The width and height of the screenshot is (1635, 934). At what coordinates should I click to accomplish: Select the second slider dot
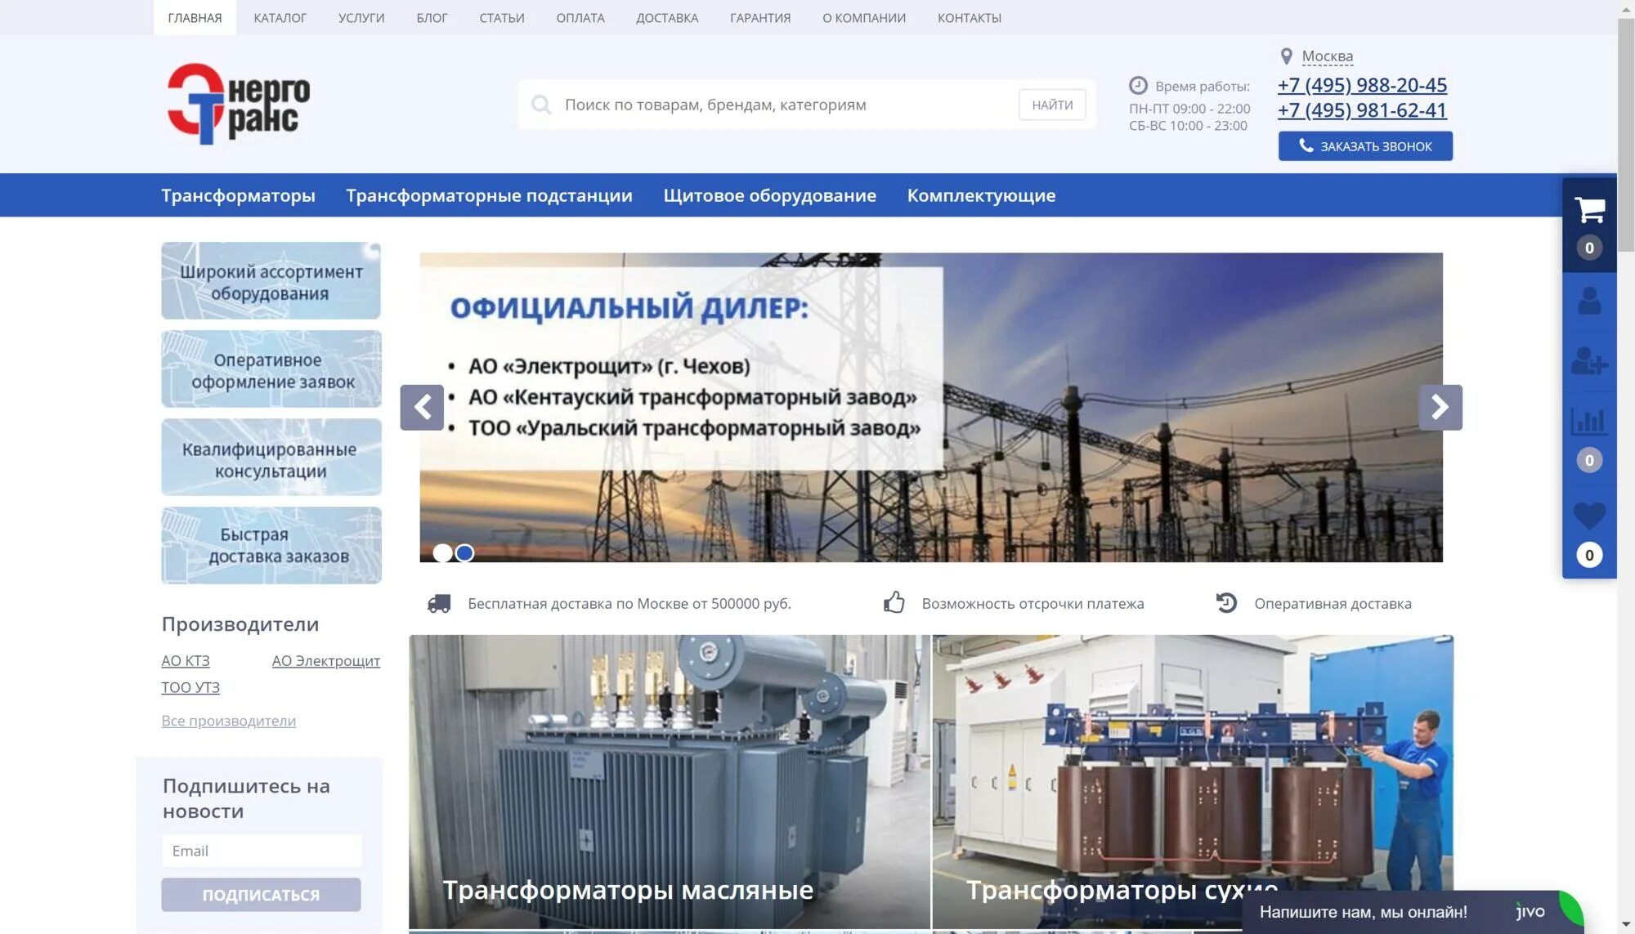[x=464, y=553]
